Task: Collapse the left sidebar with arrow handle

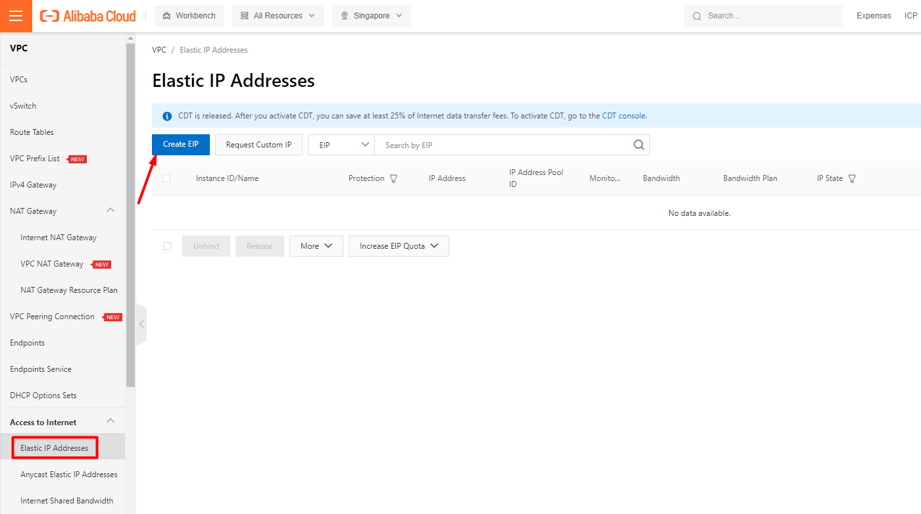Action: coord(141,324)
